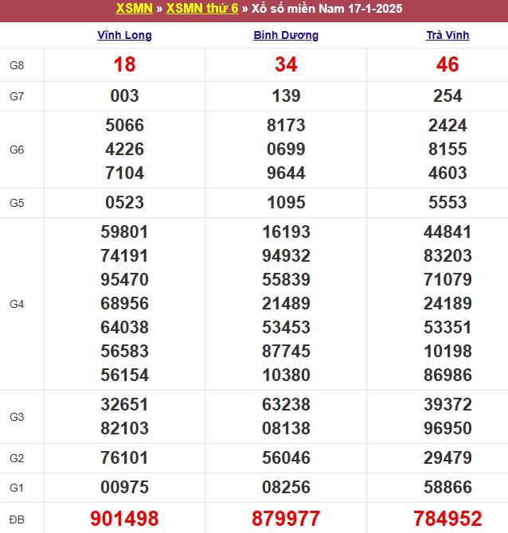The height and width of the screenshot is (533, 508).
Task: Select the G7 row label
Action: click(17, 96)
